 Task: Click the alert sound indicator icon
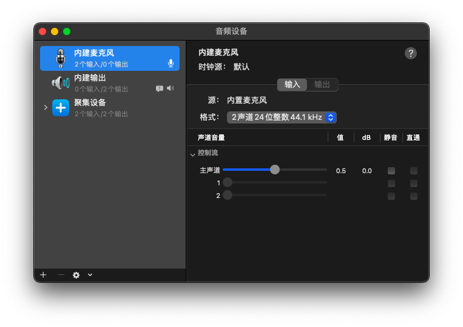point(160,88)
